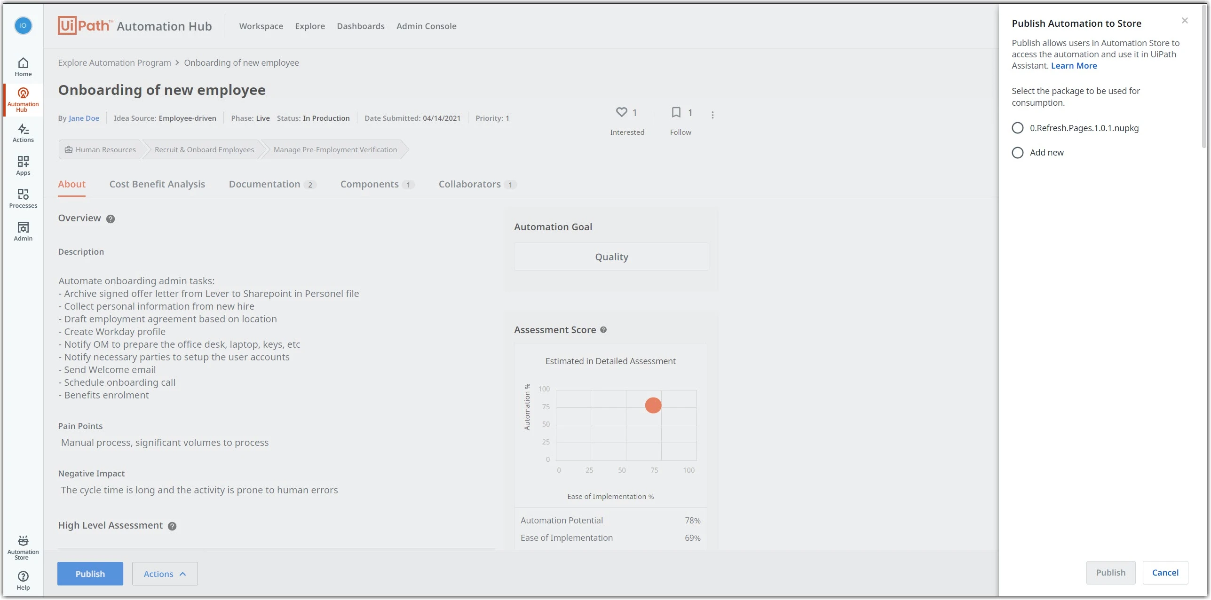Image resolution: width=1211 pixels, height=600 pixels.
Task: Open Automation Hub in the sidebar
Action: pyautogui.click(x=23, y=100)
